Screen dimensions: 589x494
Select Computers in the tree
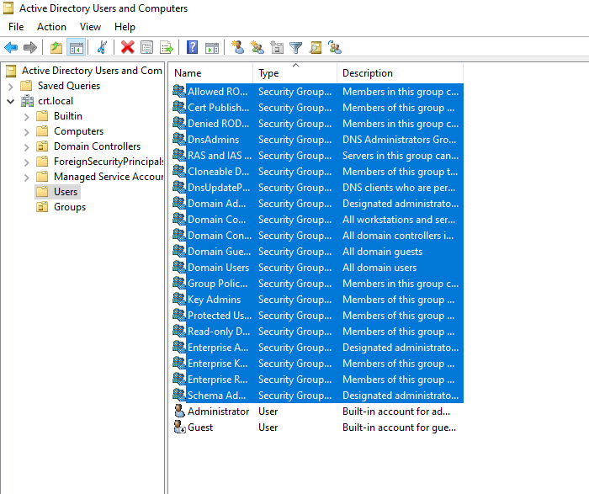coord(78,130)
